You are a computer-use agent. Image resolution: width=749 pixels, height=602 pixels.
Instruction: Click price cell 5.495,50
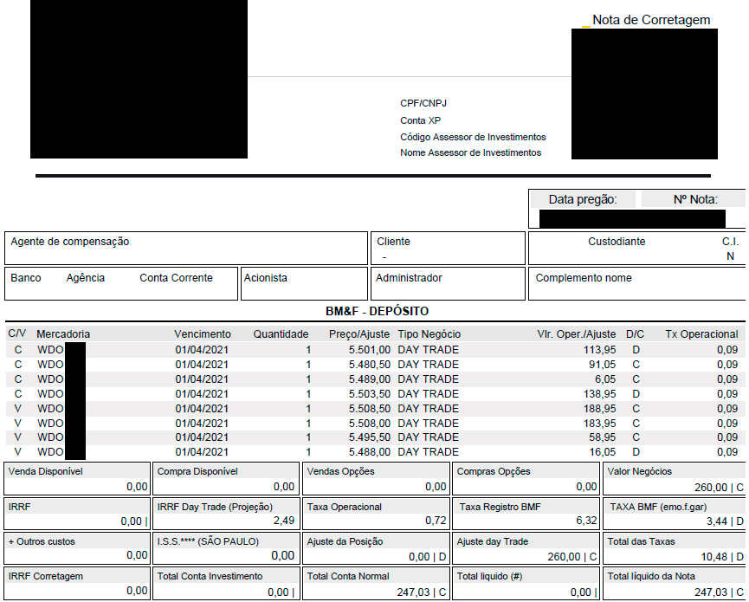coord(369,437)
